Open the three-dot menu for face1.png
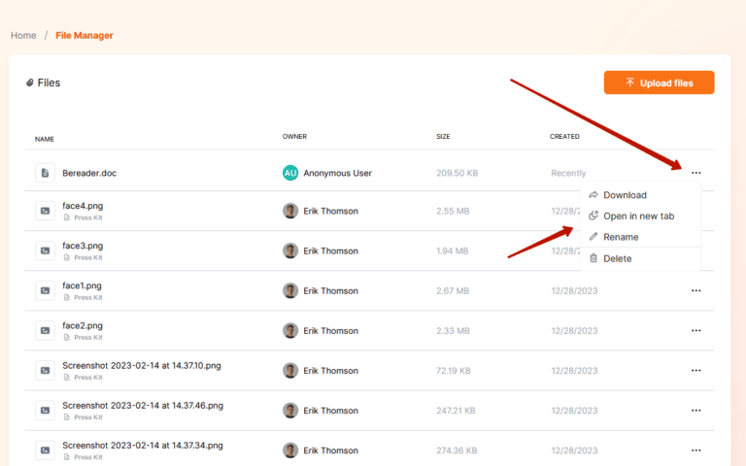 click(695, 290)
